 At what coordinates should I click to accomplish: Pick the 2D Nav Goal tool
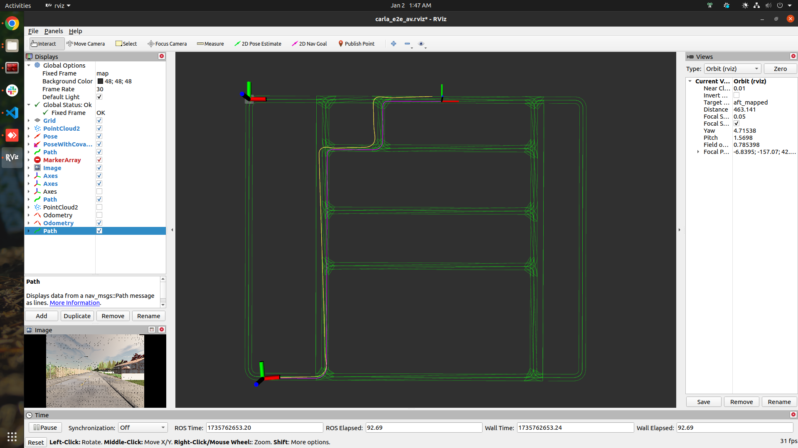tap(309, 44)
